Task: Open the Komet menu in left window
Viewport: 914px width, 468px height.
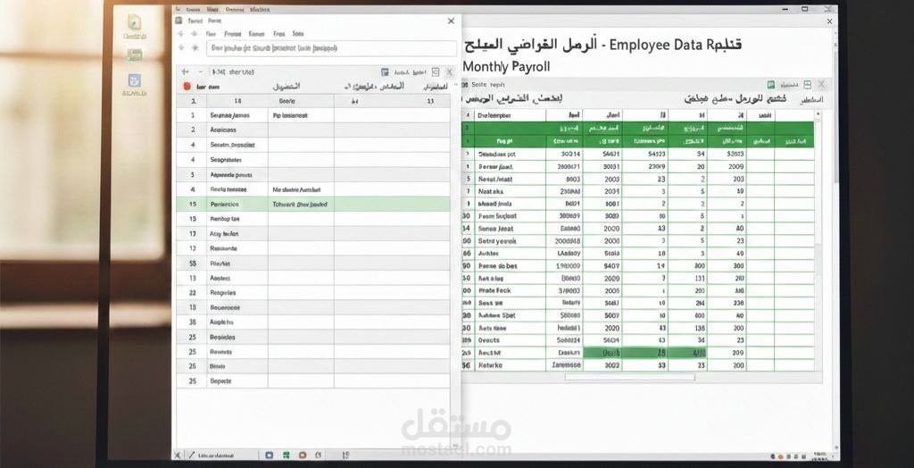Action: click(x=256, y=34)
